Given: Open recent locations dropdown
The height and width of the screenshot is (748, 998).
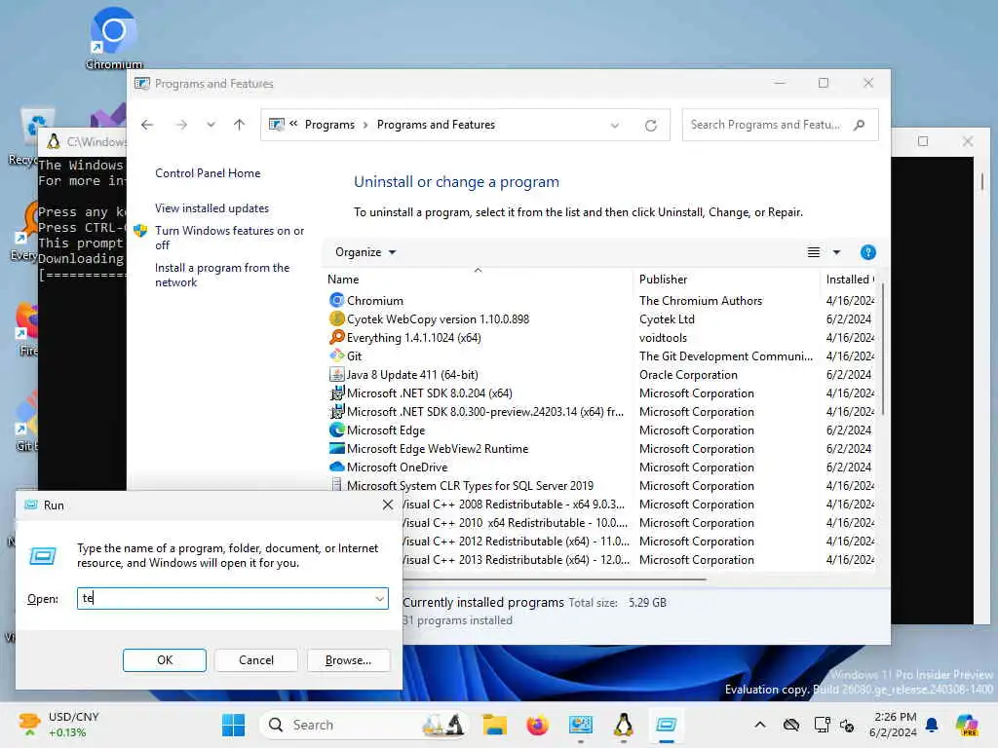Looking at the screenshot, I should pos(211,125).
